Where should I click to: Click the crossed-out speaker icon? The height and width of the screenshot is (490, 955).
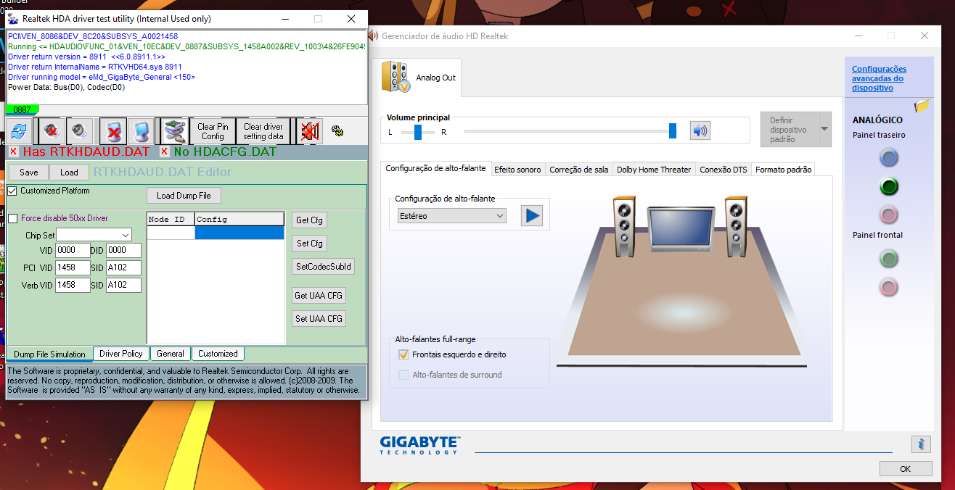310,131
